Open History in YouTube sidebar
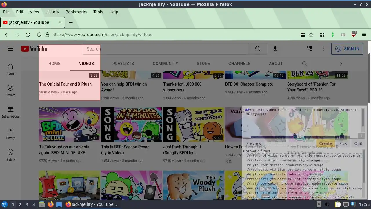This screenshot has width=371, height=209. click(10, 155)
